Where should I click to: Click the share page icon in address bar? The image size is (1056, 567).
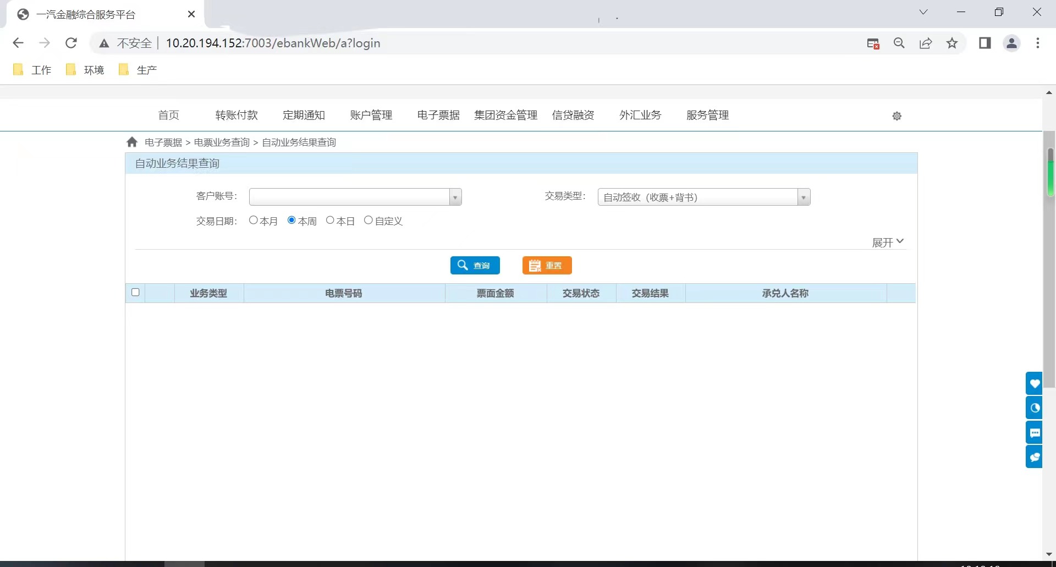(x=926, y=43)
